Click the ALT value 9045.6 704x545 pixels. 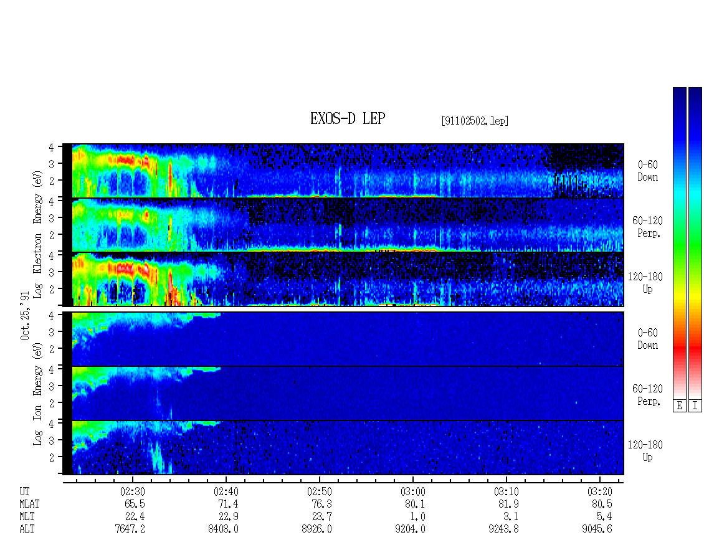[597, 529]
